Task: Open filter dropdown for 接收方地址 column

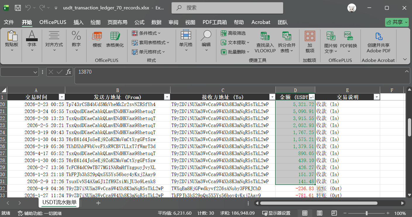Action: tap(272, 97)
